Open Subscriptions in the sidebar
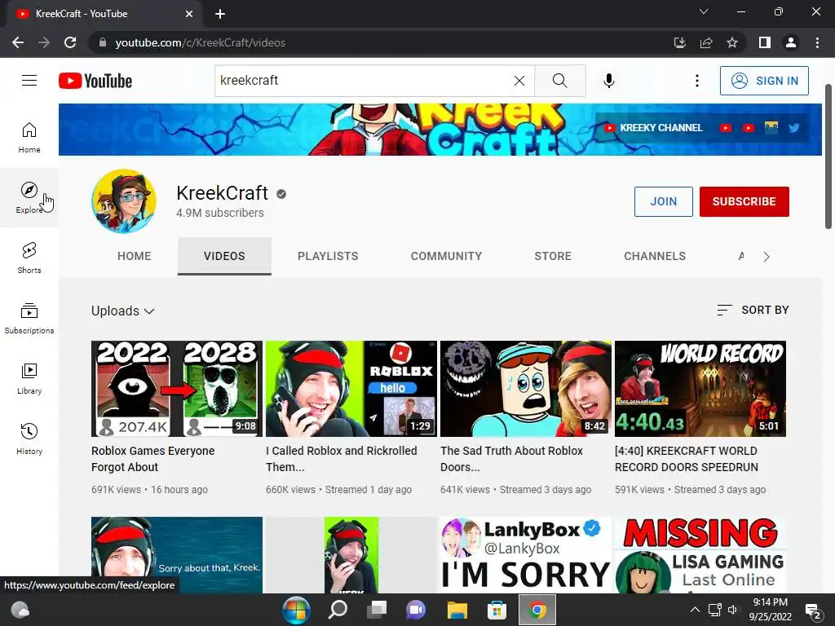 click(29, 319)
